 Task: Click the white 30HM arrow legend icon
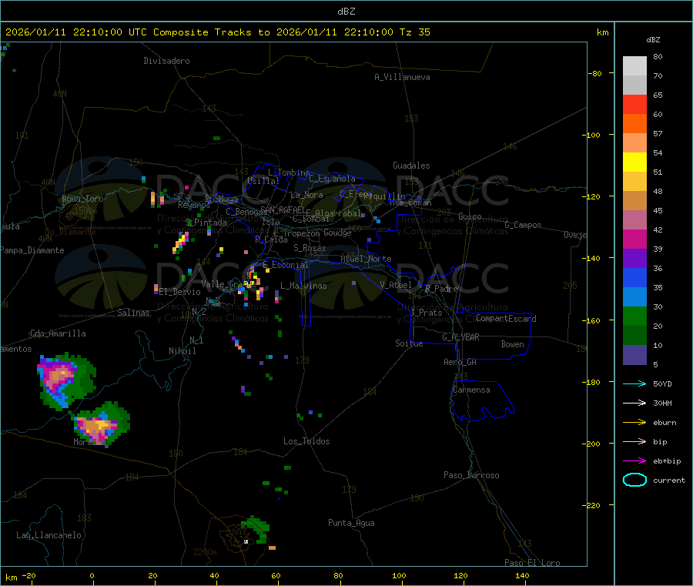point(634,403)
